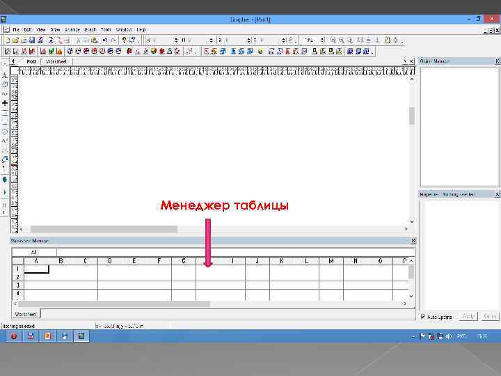Click the first zoom magnifier toolbar icon

pyautogui.click(x=333, y=40)
